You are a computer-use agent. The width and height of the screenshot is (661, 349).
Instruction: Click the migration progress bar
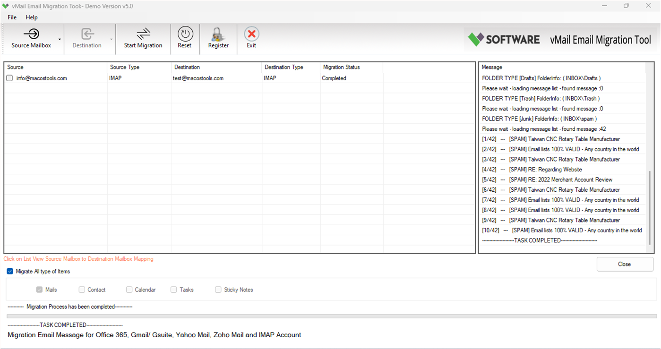click(331, 315)
